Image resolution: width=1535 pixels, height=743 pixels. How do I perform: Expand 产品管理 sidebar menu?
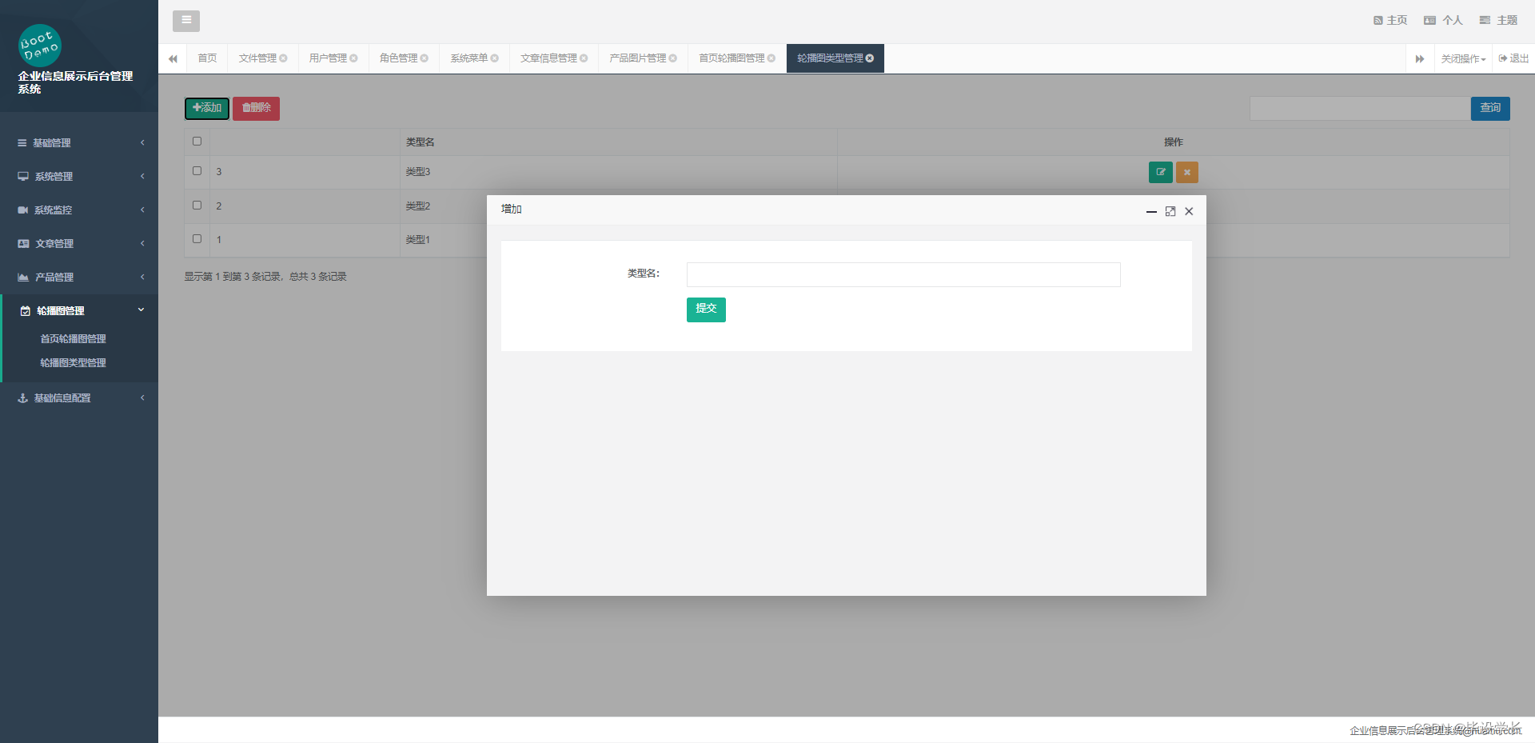(x=79, y=278)
